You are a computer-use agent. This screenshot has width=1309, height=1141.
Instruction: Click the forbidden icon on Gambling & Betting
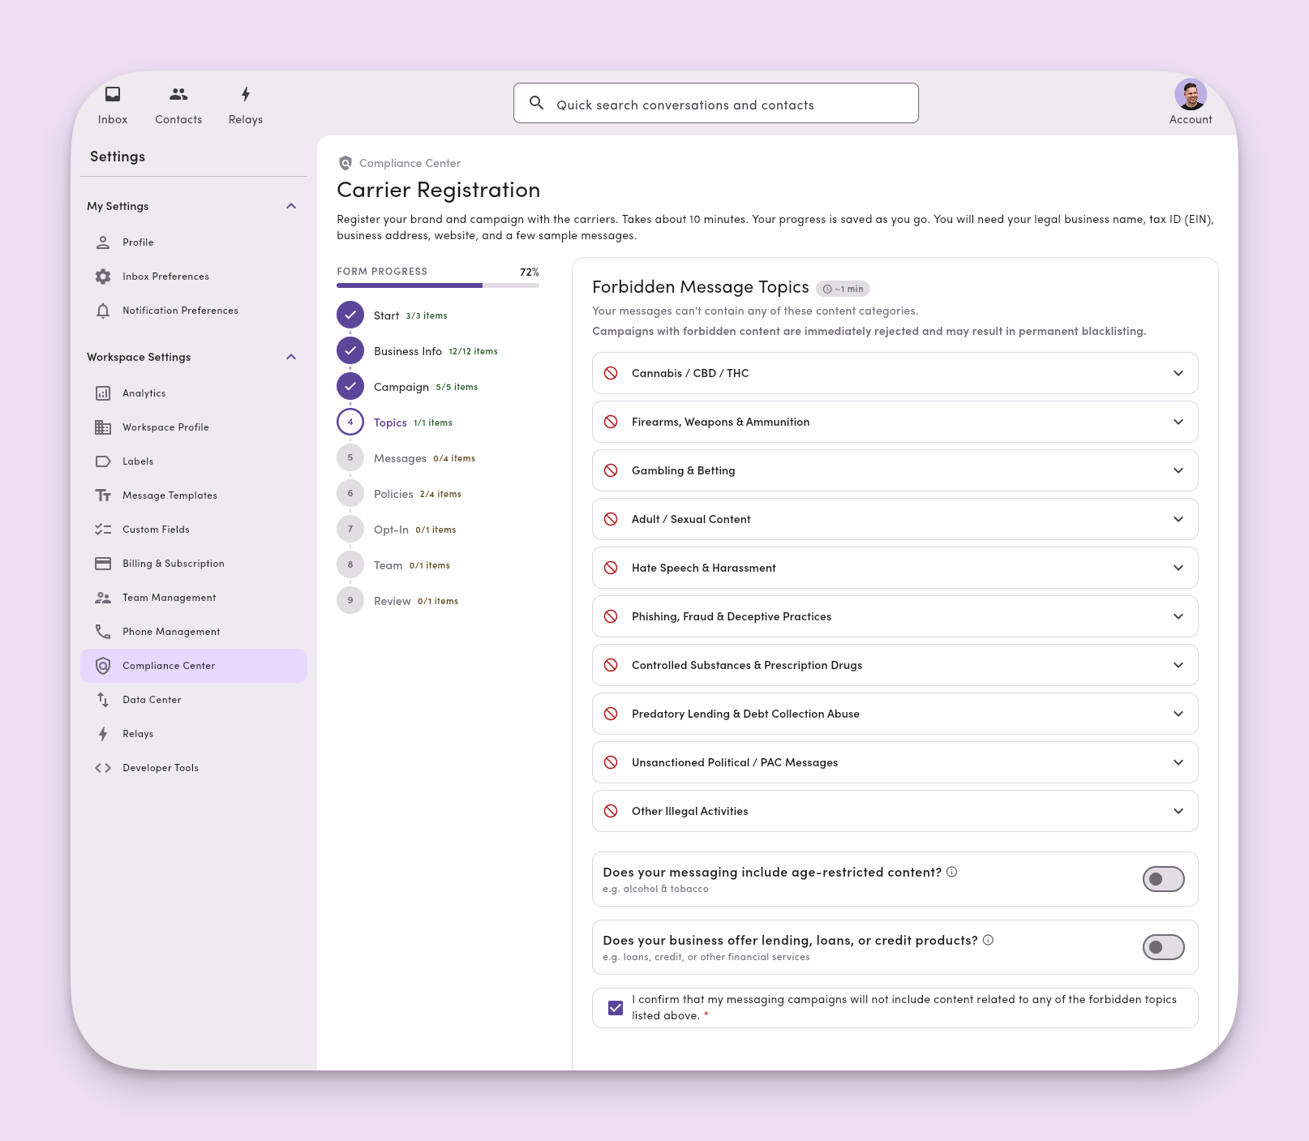click(611, 470)
